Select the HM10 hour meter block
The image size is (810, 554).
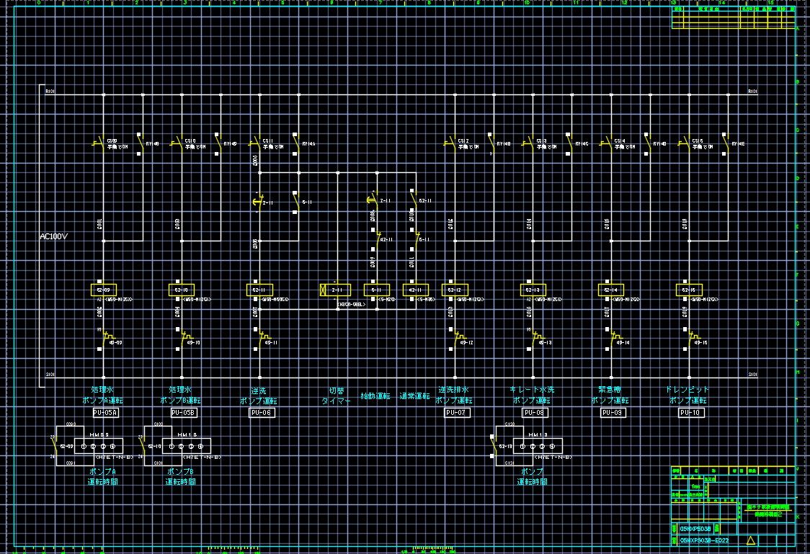point(186,447)
